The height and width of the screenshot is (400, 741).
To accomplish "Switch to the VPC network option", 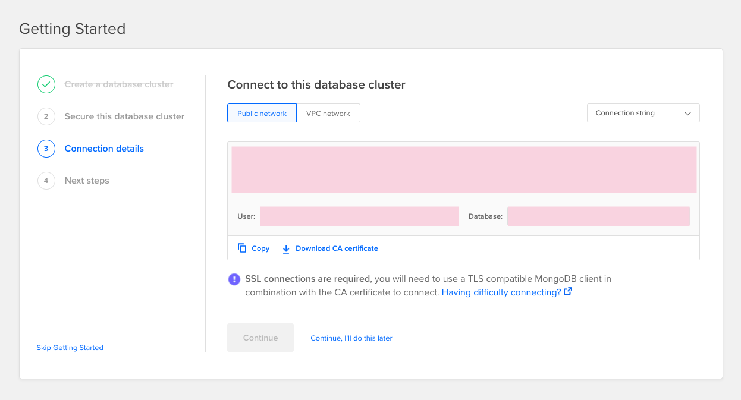I will click(328, 114).
